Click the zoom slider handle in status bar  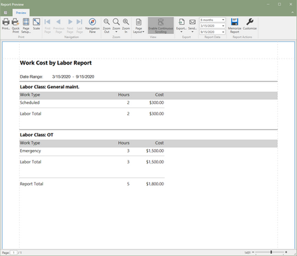tap(271, 252)
